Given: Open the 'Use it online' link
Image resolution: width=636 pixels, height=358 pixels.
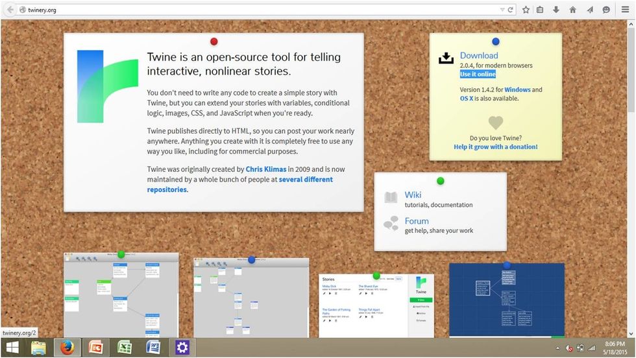Looking at the screenshot, I should (x=478, y=75).
